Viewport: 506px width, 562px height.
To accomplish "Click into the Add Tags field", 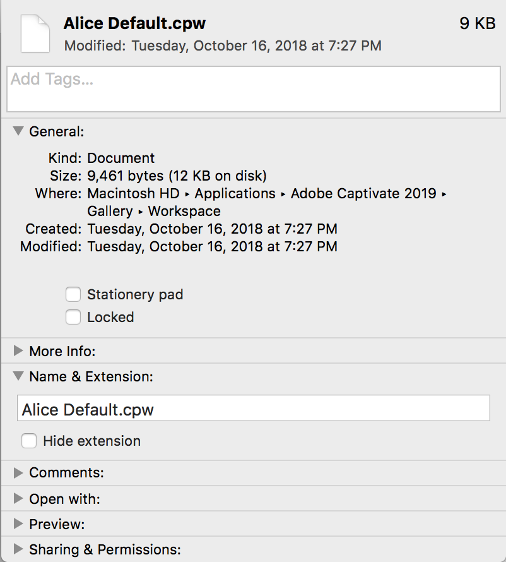I will (x=252, y=88).
